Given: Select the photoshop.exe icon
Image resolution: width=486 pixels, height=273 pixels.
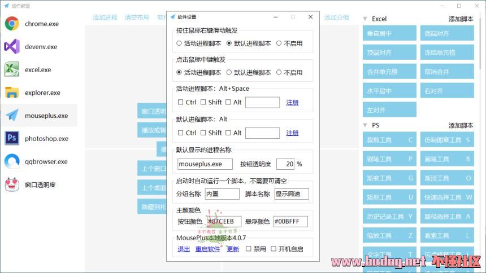Looking at the screenshot, I should coord(12,139).
